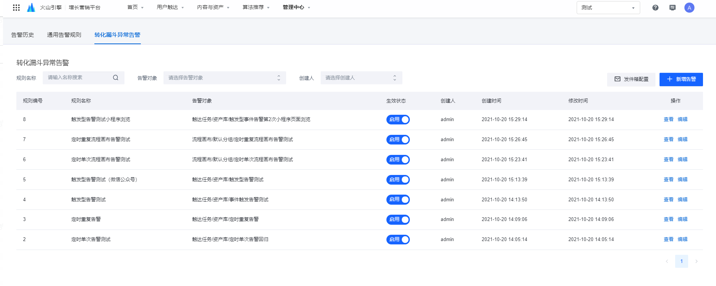The height and width of the screenshot is (286, 716).
Task: Click the 规则名称 search input field
Action: pos(78,78)
